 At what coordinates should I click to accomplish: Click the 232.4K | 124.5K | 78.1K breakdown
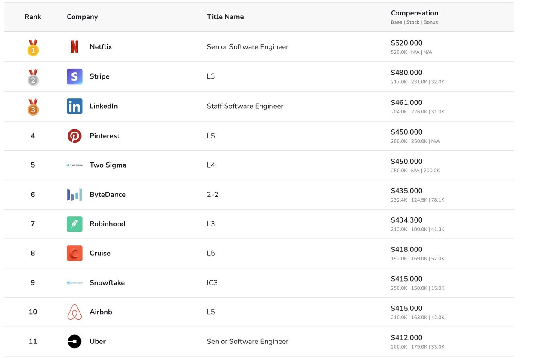pyautogui.click(x=418, y=200)
